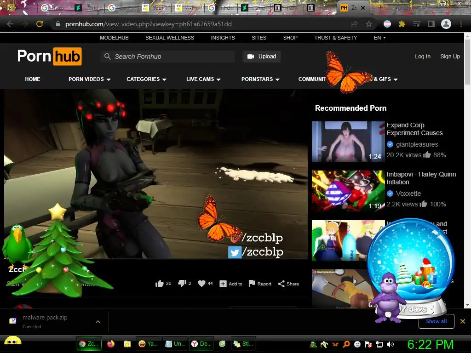Open the Sites top menu item
This screenshot has height=353, width=471.
click(259, 38)
